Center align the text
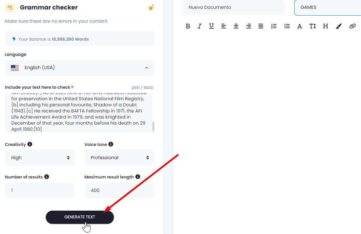 pyautogui.click(x=236, y=26)
